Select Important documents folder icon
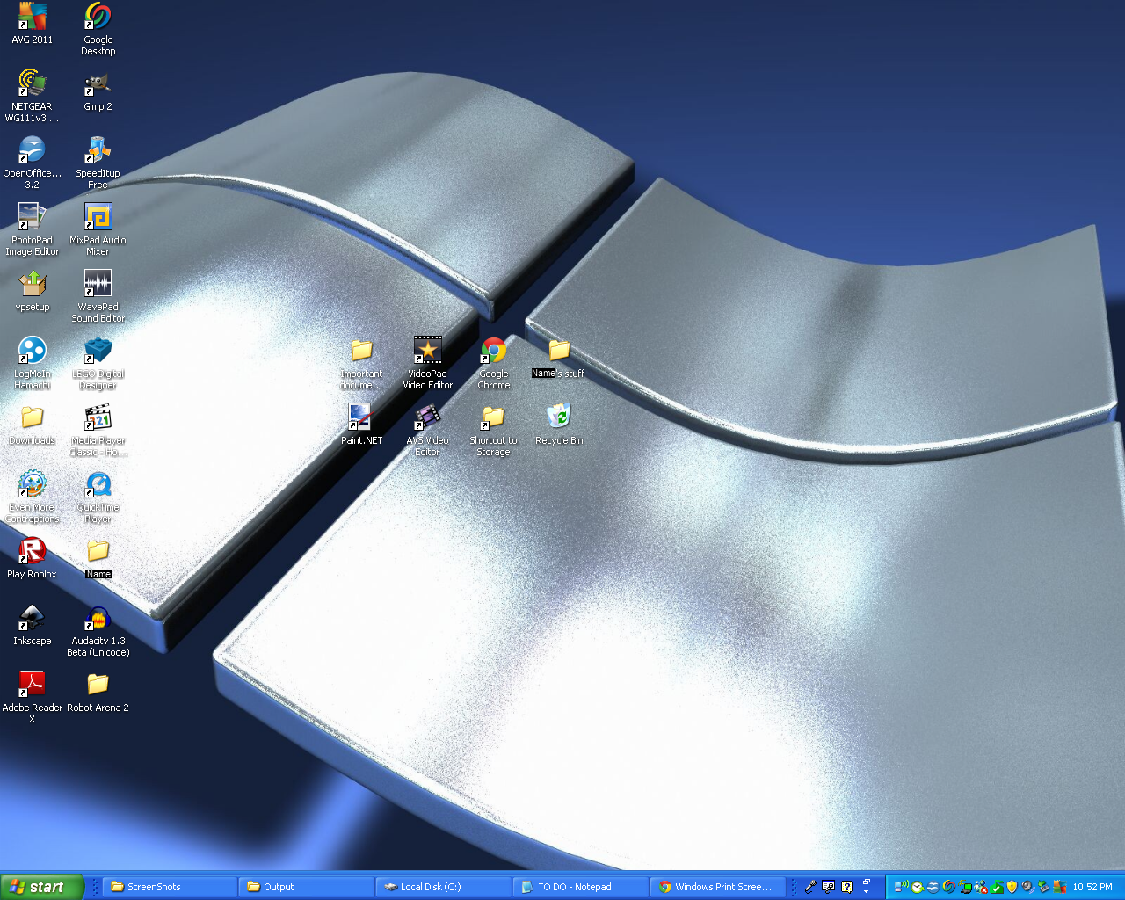The height and width of the screenshot is (900, 1125). [361, 363]
